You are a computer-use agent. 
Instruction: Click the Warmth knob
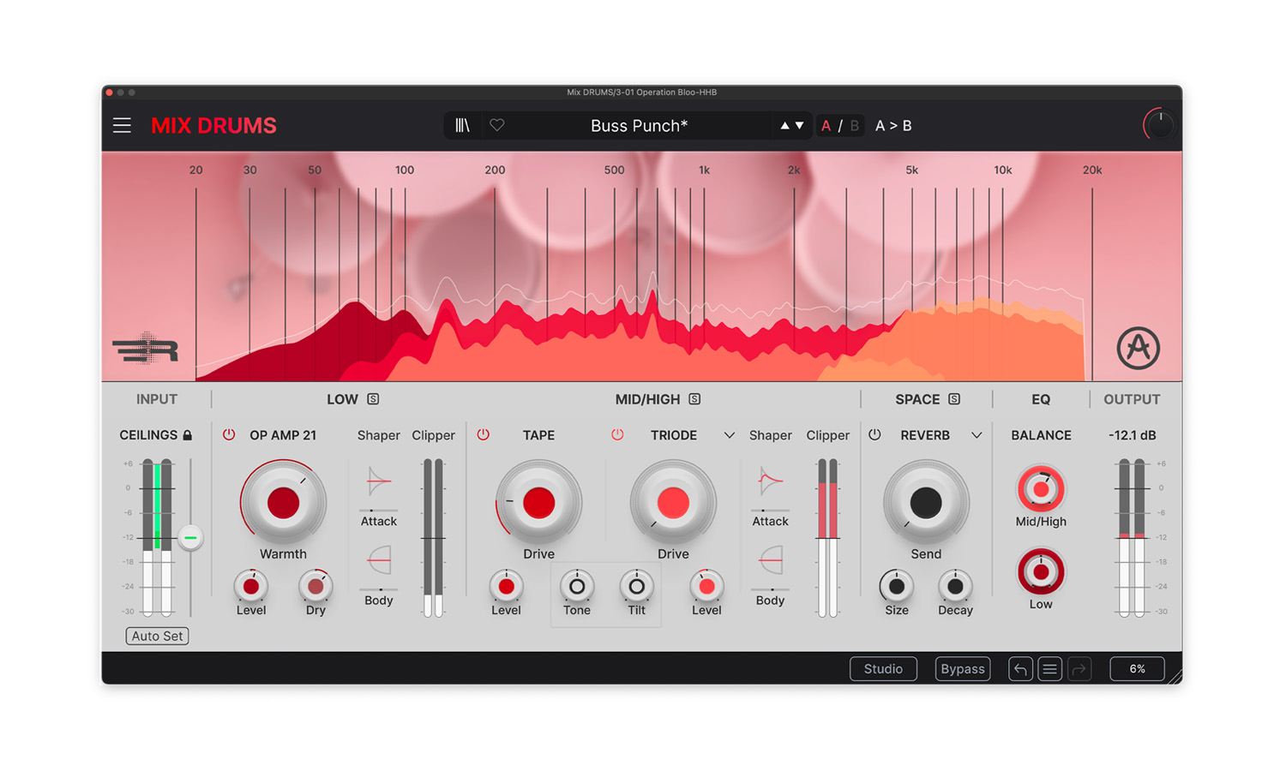tap(283, 503)
